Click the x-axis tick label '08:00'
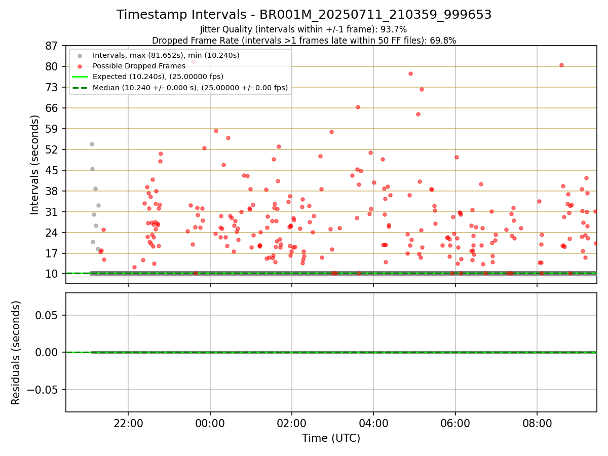 click(x=537, y=423)
